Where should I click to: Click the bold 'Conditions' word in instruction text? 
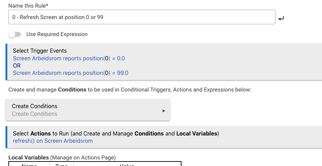(72, 89)
